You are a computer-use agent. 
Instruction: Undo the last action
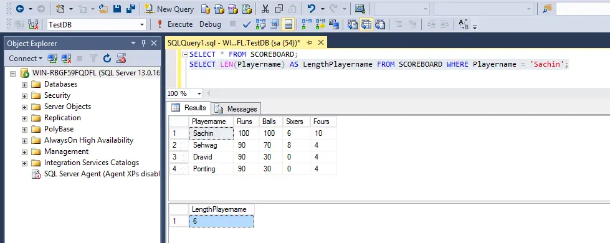point(311,9)
